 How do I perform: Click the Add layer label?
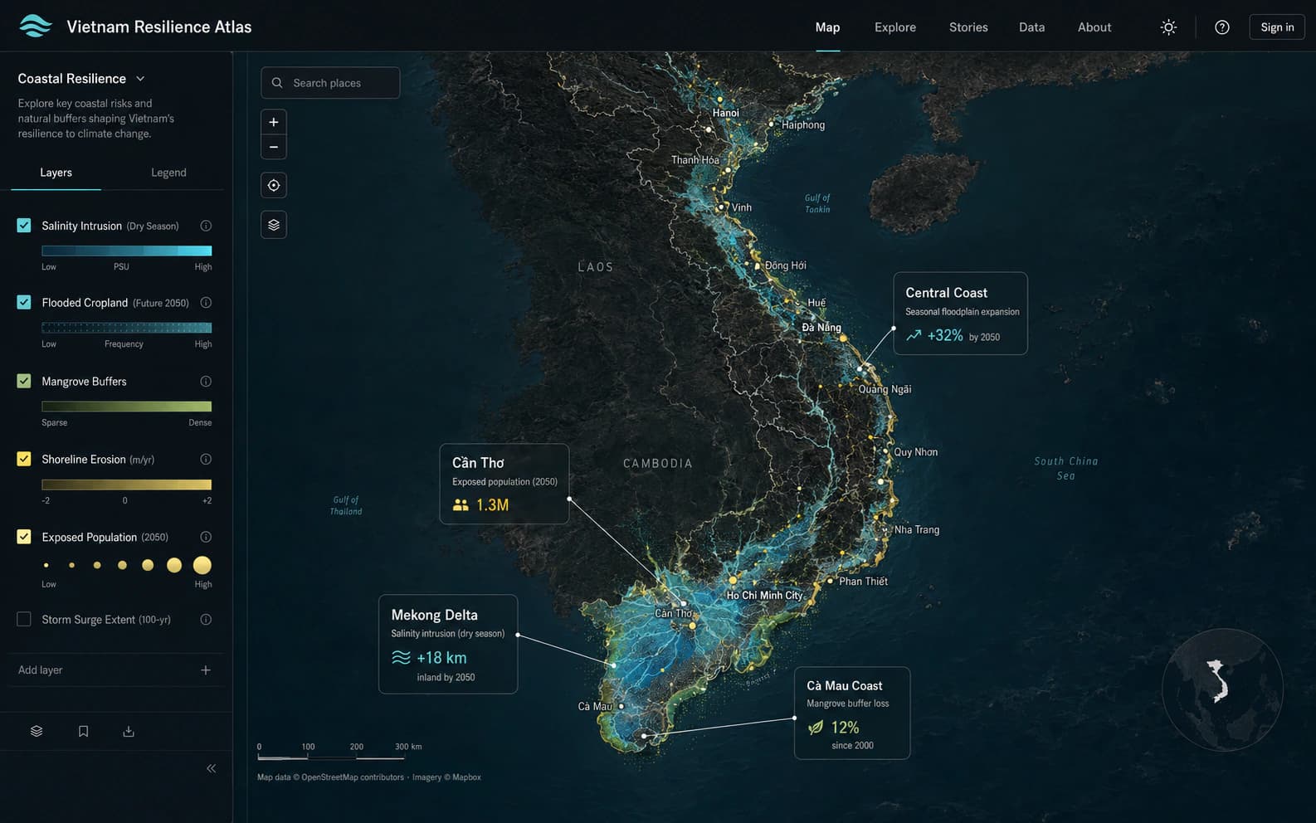click(40, 670)
